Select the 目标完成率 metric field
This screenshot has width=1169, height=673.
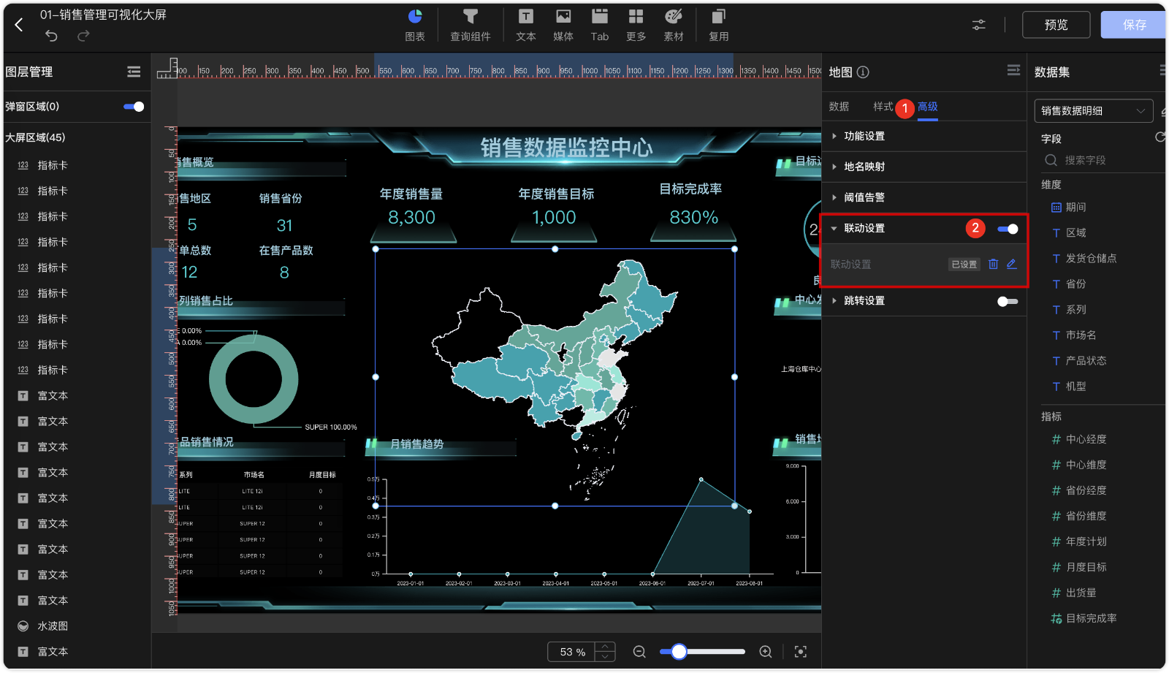click(x=1091, y=618)
